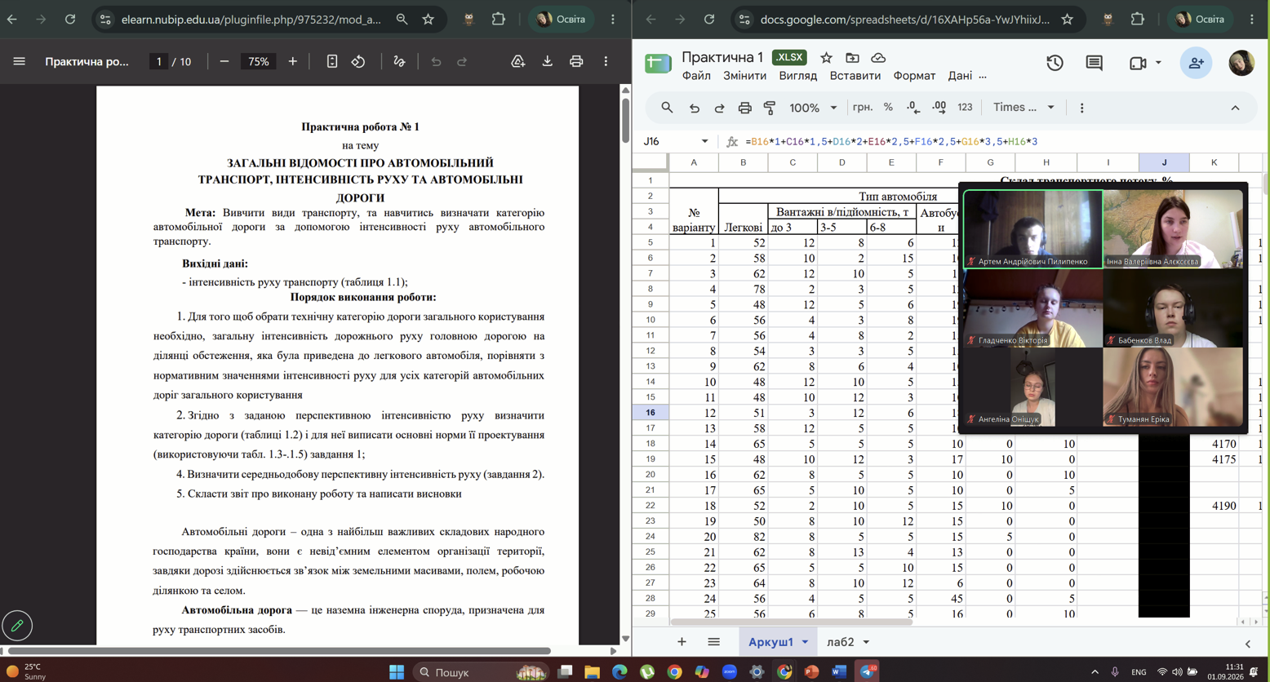
Task: Click the PDF vertical scrollbar
Action: pyautogui.click(x=625, y=121)
